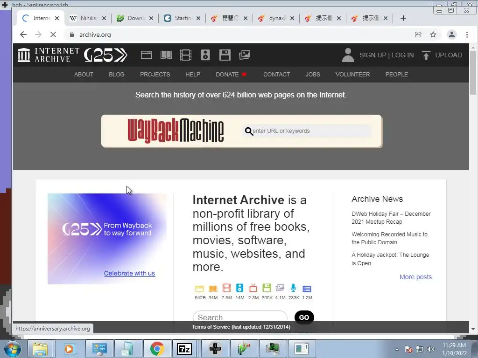This screenshot has height=358, width=478.
Task: Click the 2.3M TV collection icon
Action: click(253, 288)
